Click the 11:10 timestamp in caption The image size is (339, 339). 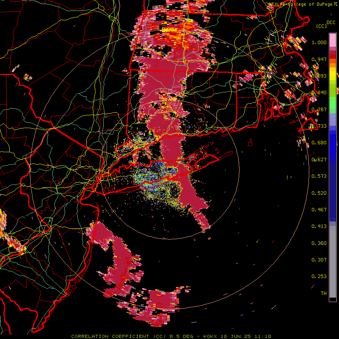262,336
